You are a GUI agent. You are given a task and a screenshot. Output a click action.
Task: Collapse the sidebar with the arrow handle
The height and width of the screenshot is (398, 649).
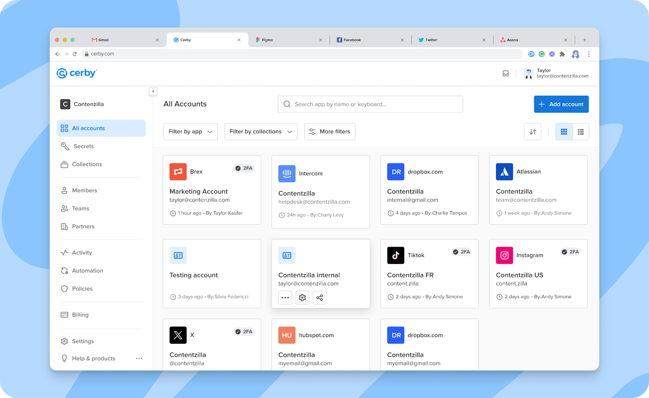(153, 92)
